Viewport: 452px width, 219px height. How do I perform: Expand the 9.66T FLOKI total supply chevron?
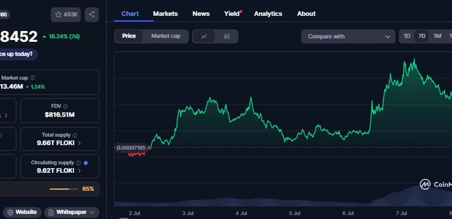point(80,143)
